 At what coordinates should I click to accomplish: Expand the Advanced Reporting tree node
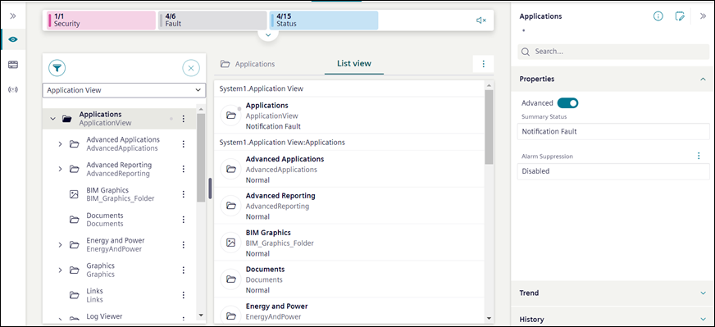click(x=60, y=169)
